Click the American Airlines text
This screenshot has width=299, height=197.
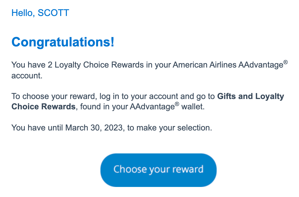[x=205, y=65]
